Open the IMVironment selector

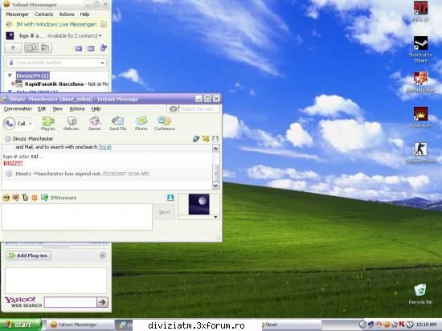(x=59, y=198)
